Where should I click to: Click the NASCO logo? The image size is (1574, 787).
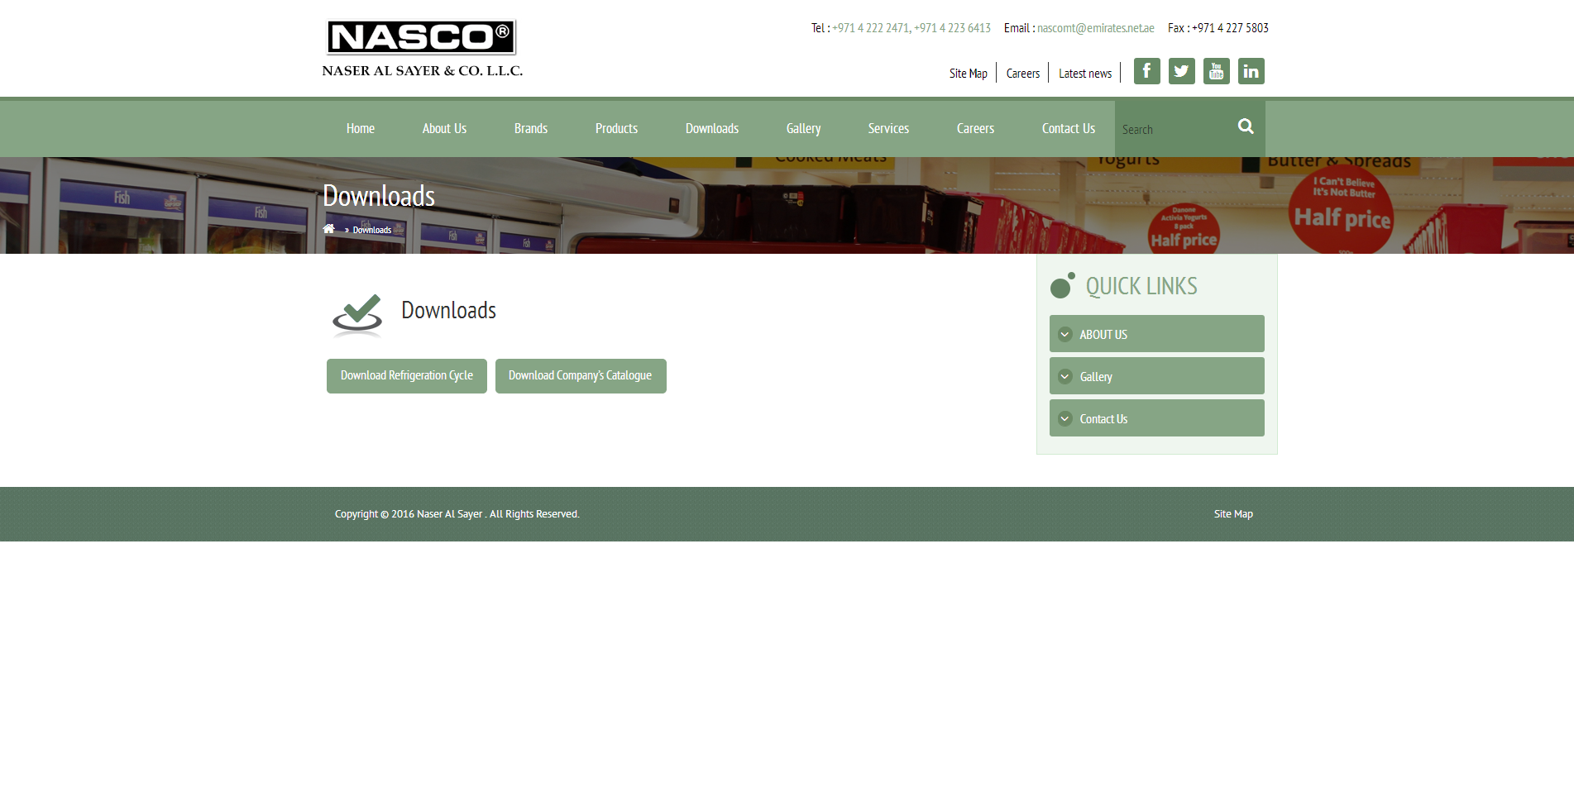click(x=422, y=48)
